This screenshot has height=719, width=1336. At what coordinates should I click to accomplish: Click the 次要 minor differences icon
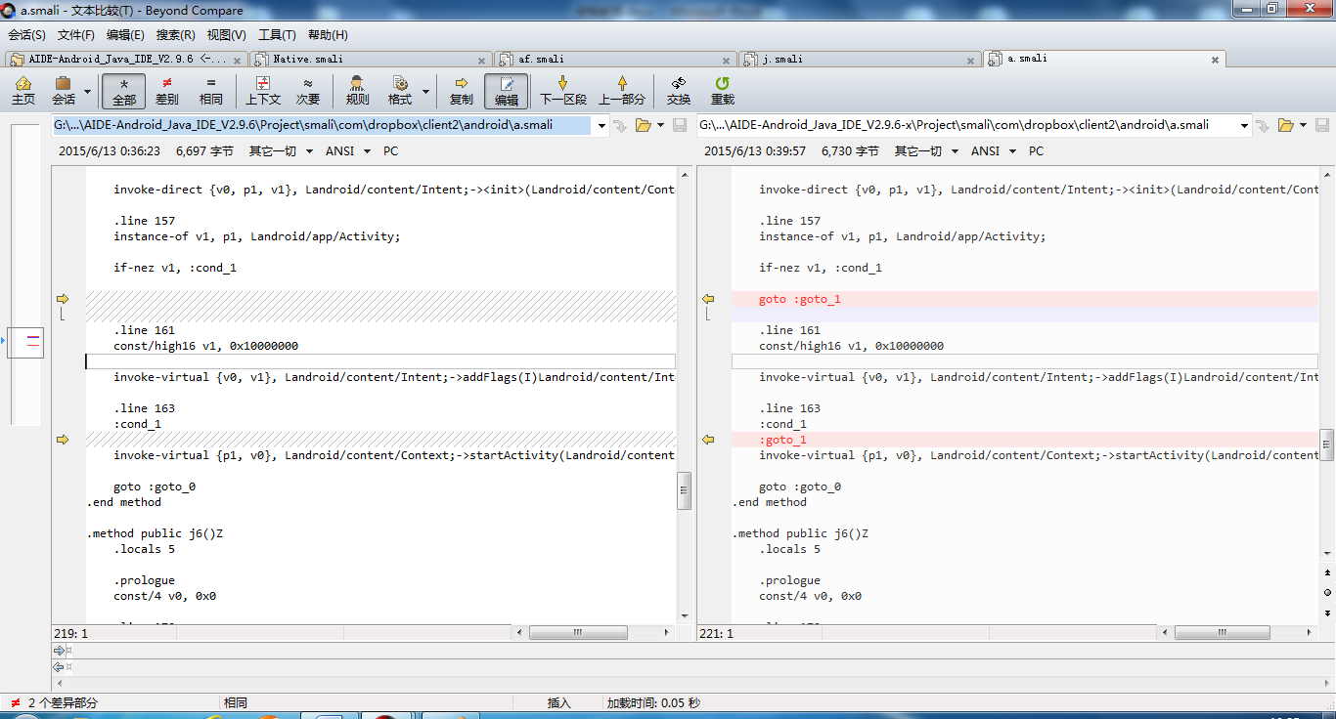click(x=308, y=90)
